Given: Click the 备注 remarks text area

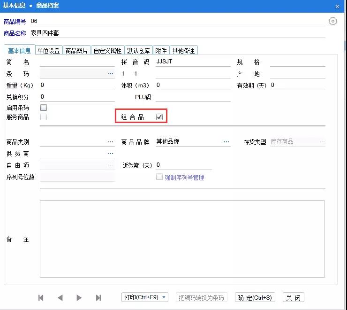Looking at the screenshot, I should tap(182, 239).
